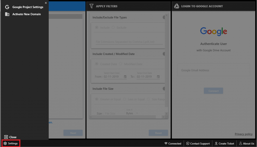The width and height of the screenshot is (257, 147).
Task: Click the "with Google Drive Account" text
Action: (213, 50)
